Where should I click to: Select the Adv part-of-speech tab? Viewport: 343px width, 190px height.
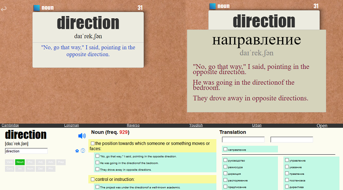click(51, 162)
